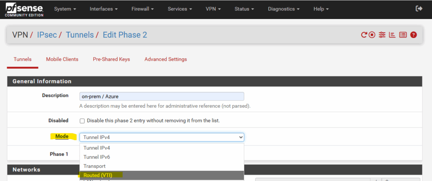Screen dimensions: 432x181
Task: Open related status chart icon
Action: [392, 35]
